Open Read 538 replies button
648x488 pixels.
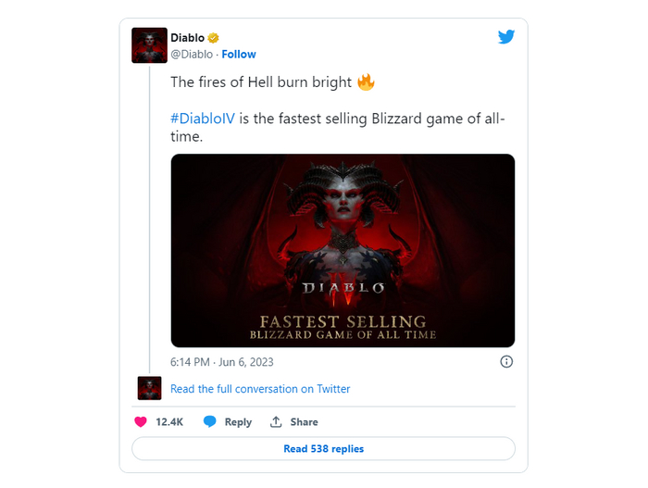pos(324,449)
